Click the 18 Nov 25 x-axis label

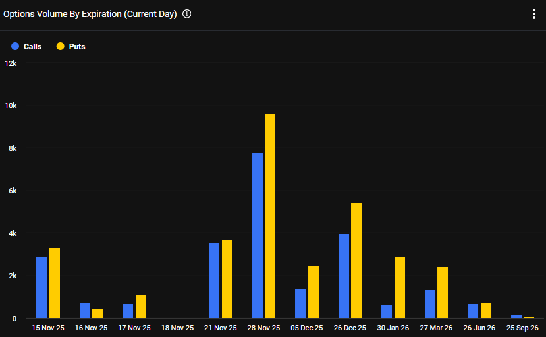pos(177,328)
